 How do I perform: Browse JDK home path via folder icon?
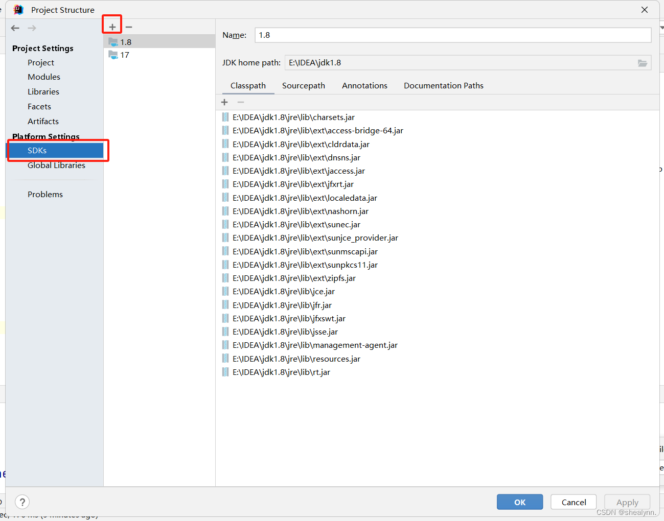[643, 63]
